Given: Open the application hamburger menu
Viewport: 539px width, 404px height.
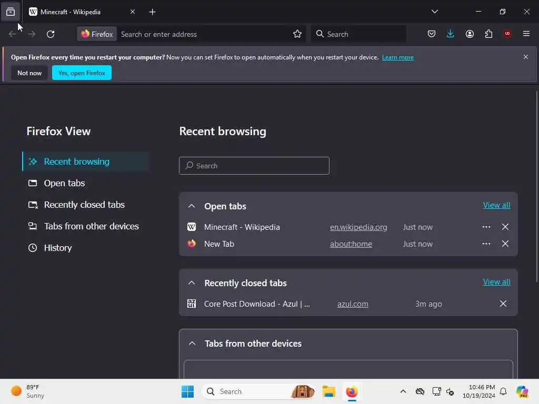Looking at the screenshot, I should click(526, 34).
